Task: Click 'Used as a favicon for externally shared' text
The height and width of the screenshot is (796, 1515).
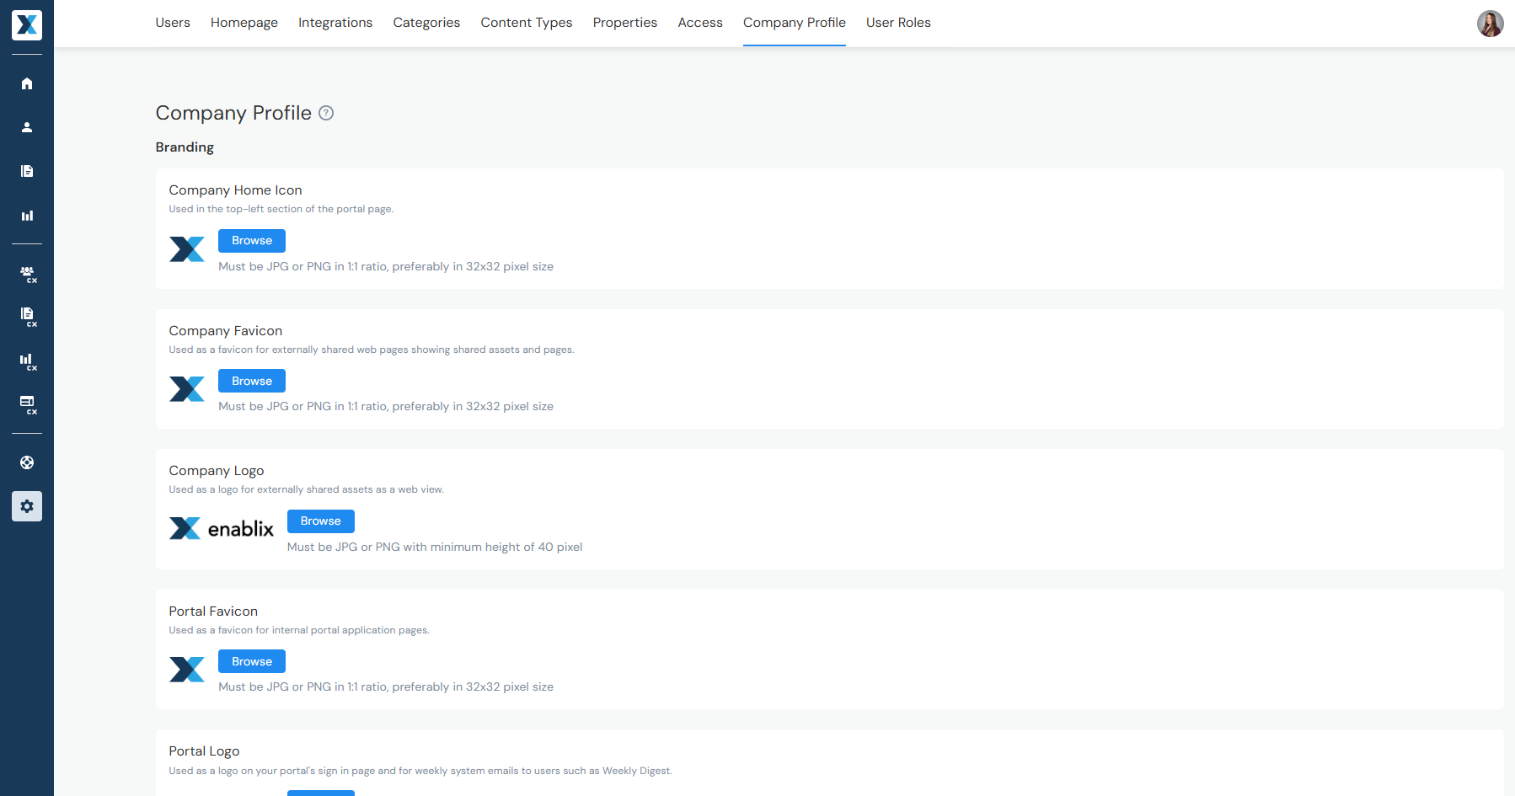Action: point(372,350)
